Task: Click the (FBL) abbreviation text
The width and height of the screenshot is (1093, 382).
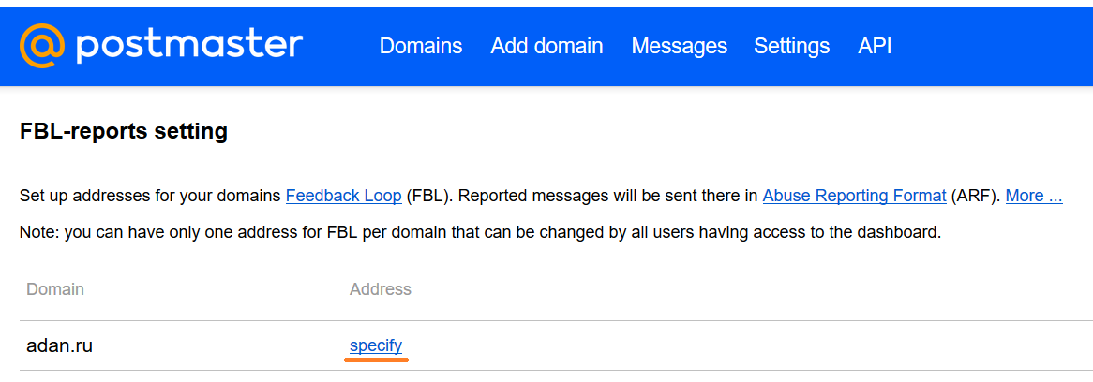Action: pyautogui.click(x=431, y=196)
